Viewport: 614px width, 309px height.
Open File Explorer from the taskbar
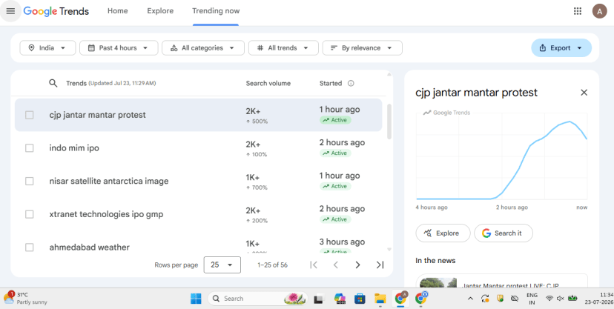point(380,299)
